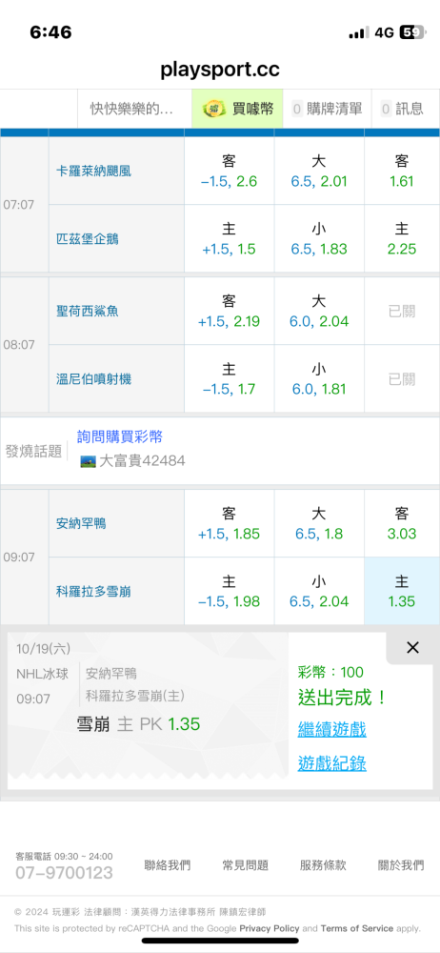Screen dimensions: 440x953
Task: Open the 服務條款 terms of service link
Action: pos(323,865)
